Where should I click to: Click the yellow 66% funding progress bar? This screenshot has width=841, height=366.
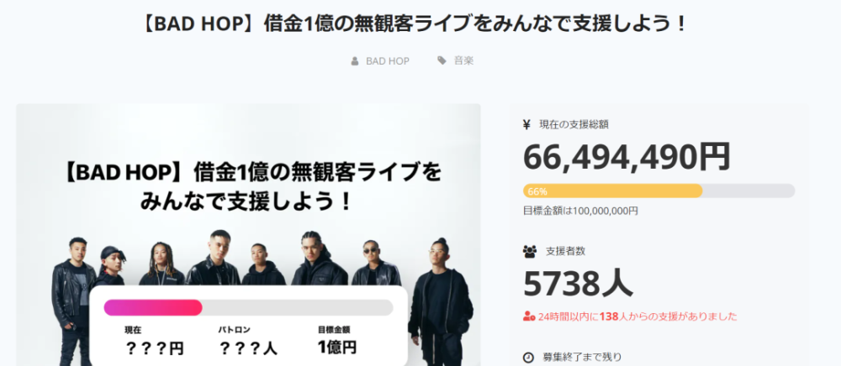pyautogui.click(x=659, y=191)
